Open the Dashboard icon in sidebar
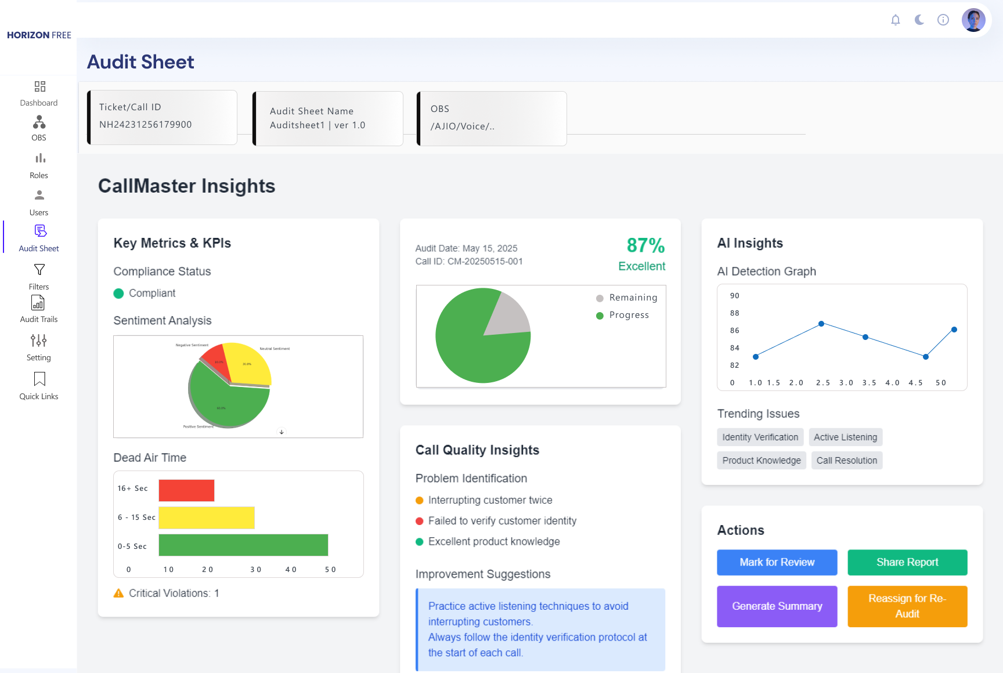The height and width of the screenshot is (673, 1003). pos(39,86)
